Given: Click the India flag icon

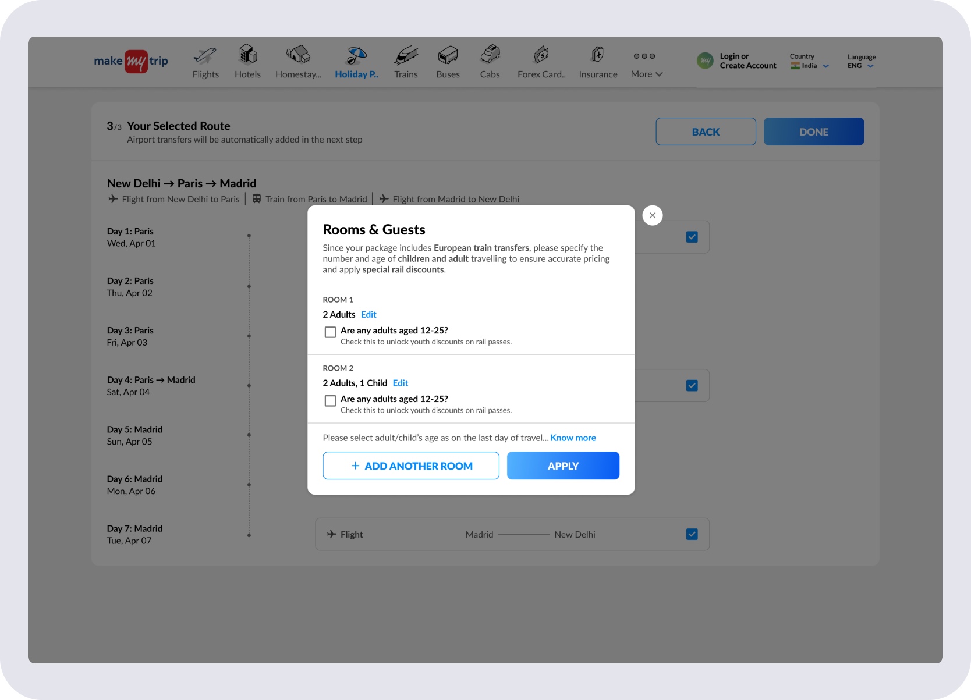Looking at the screenshot, I should (795, 66).
